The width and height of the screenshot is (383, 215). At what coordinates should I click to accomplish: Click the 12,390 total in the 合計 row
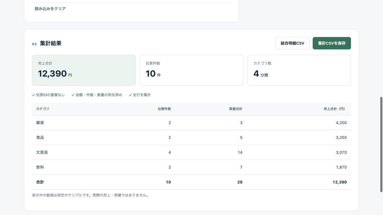(340, 182)
